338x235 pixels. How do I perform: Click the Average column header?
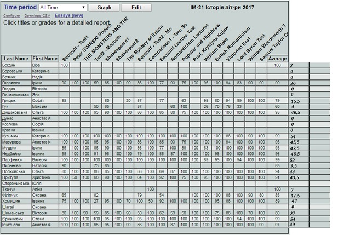[x=277, y=59]
